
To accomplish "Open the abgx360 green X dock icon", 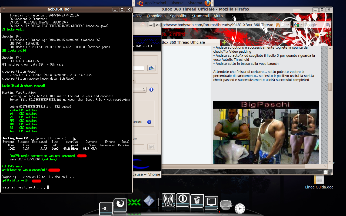I will click(134, 202).
